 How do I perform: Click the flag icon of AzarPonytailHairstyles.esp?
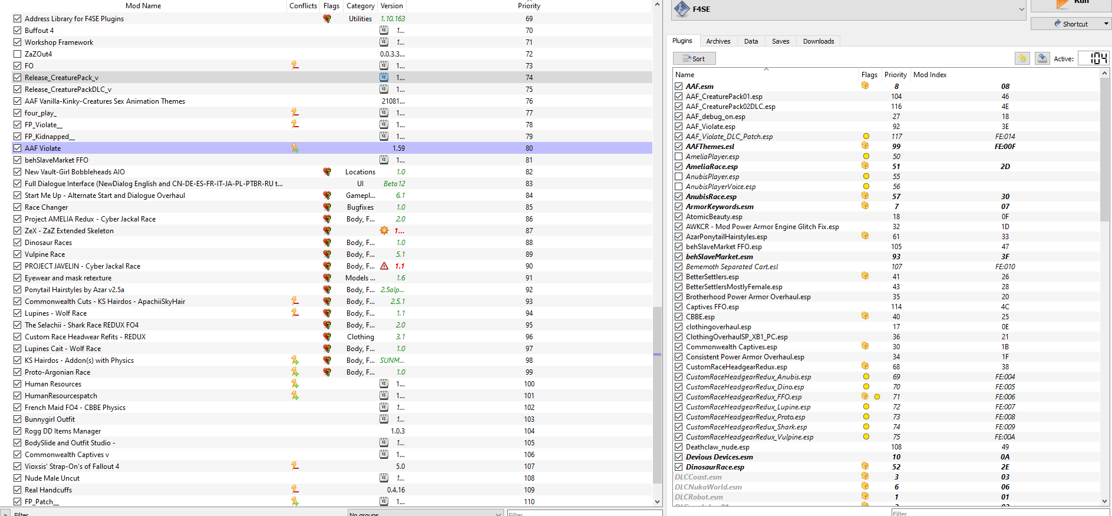pos(865,236)
